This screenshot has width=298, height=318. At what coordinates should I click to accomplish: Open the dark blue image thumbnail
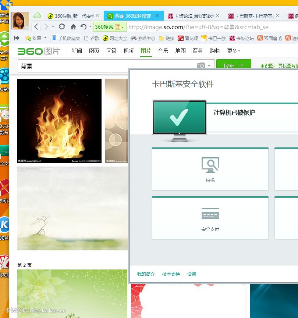pyautogui.click(x=274, y=301)
